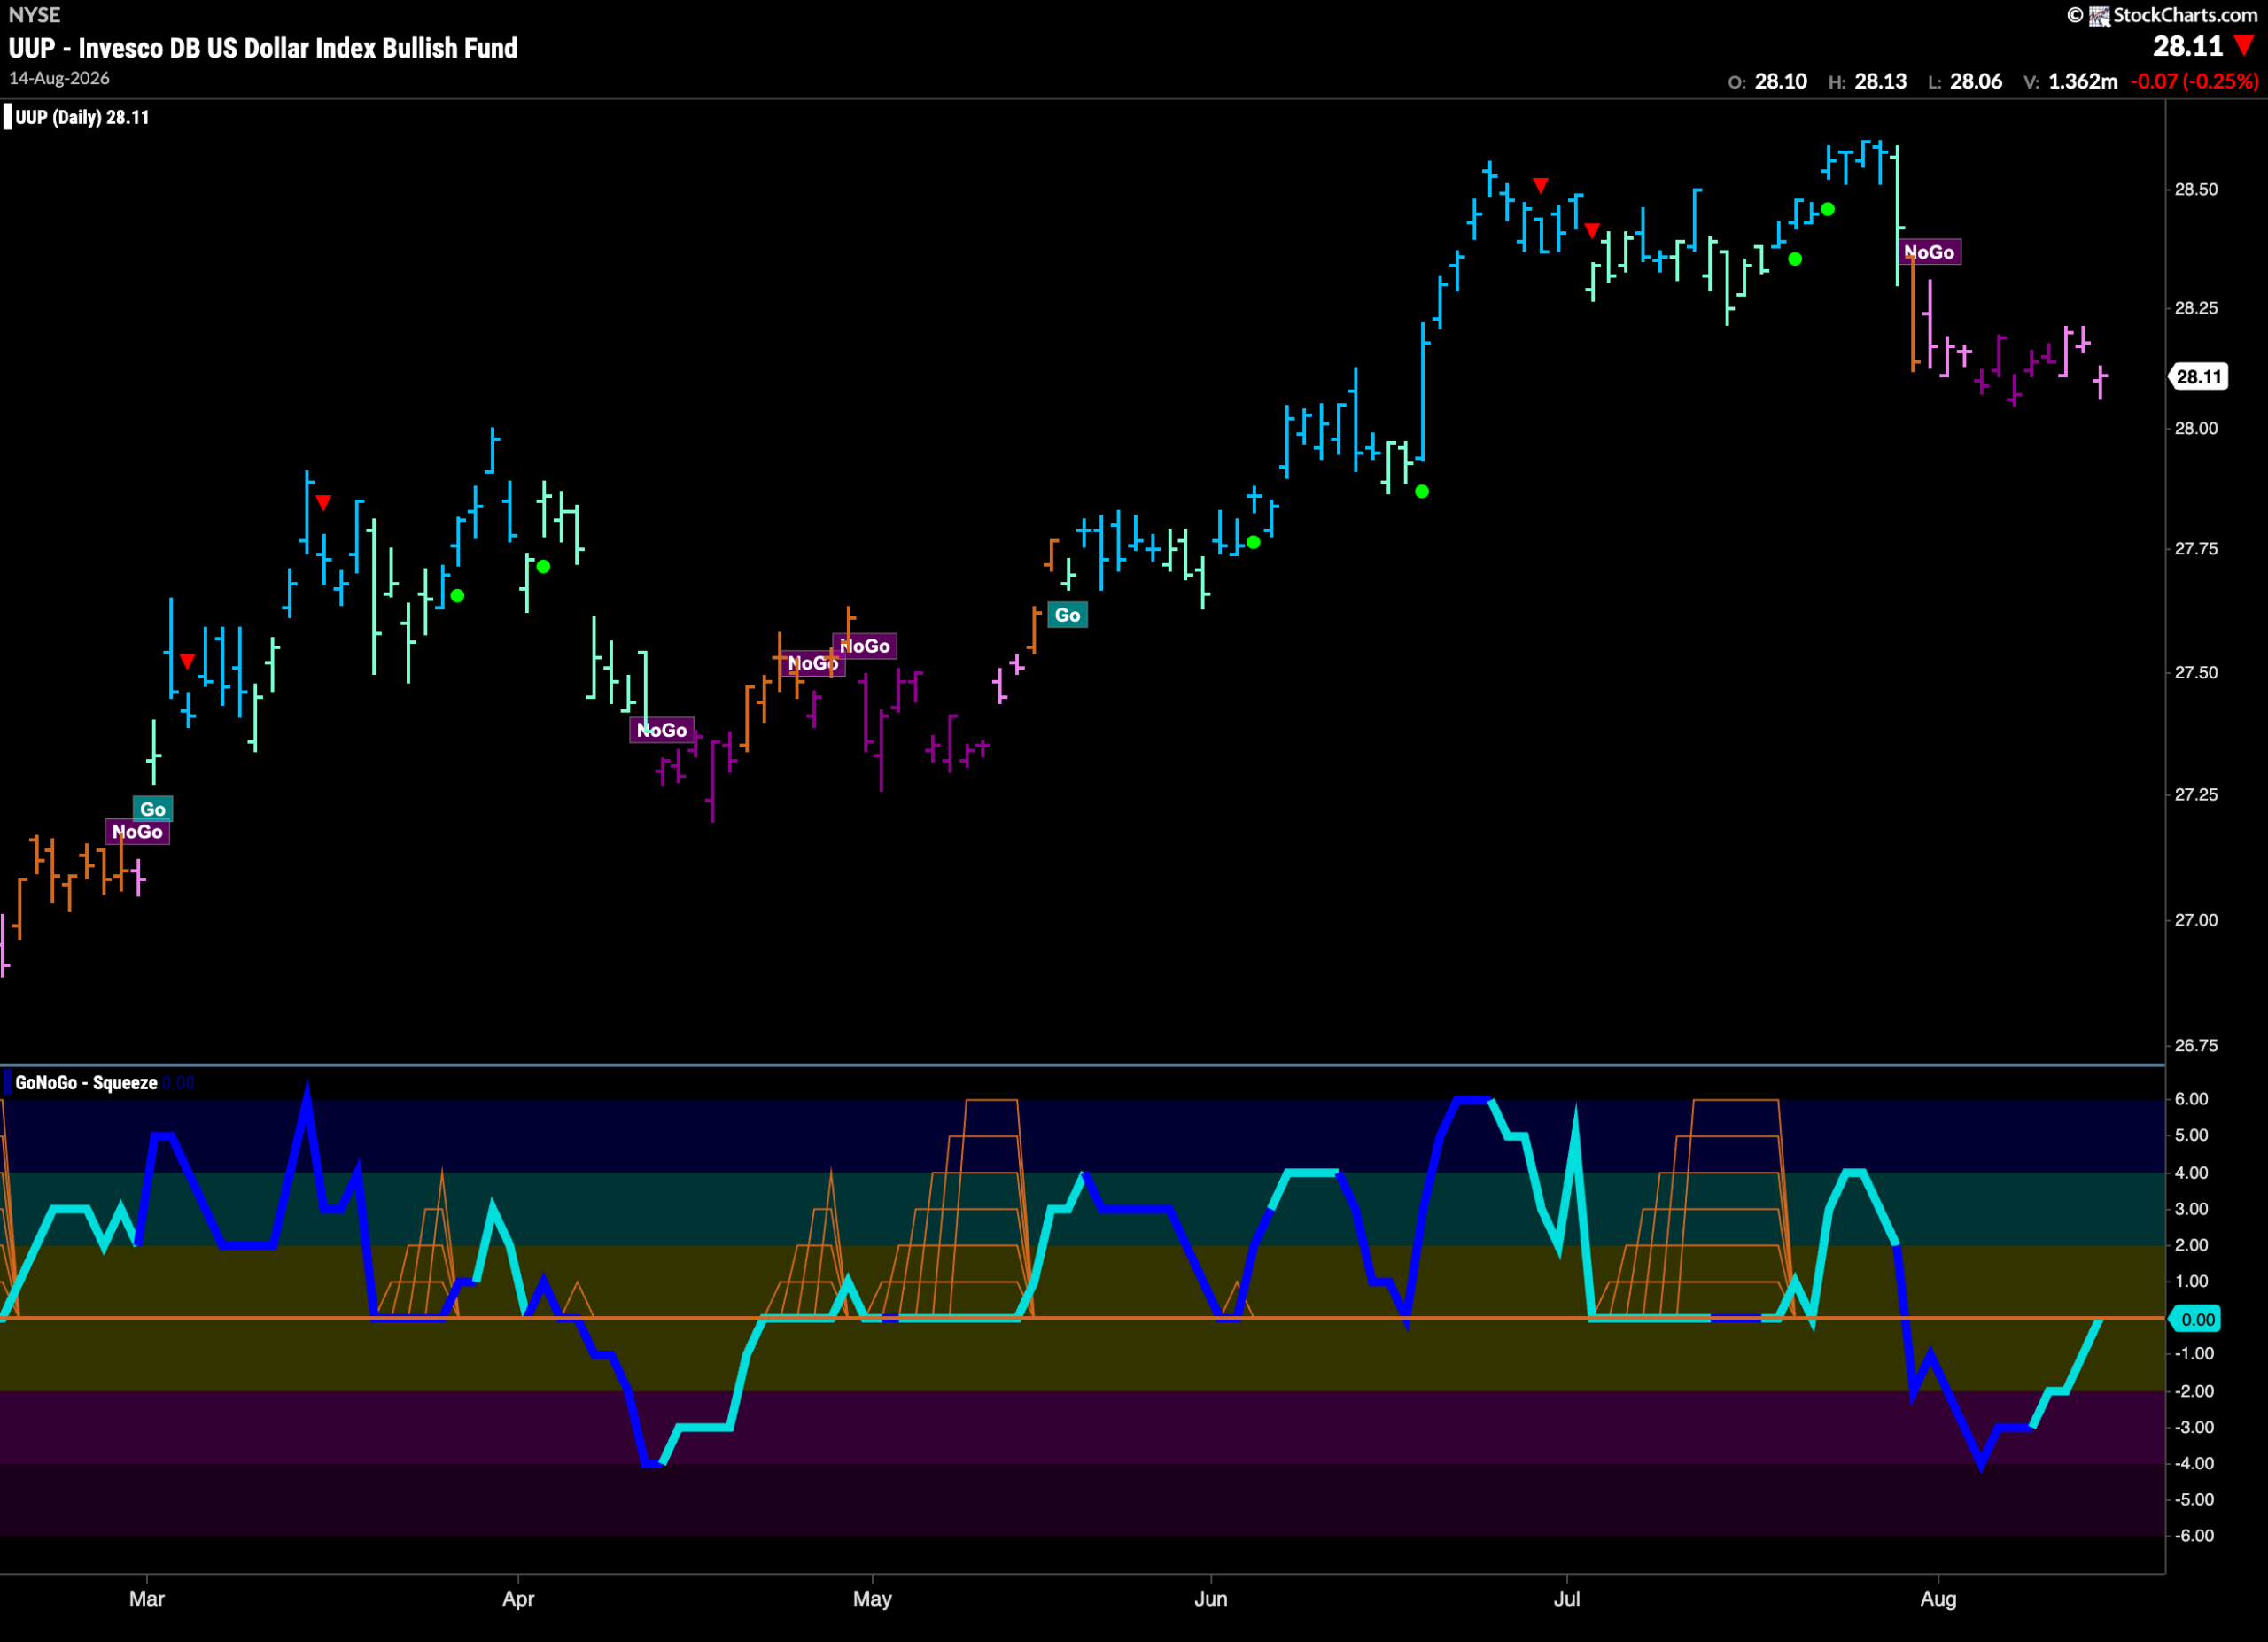The height and width of the screenshot is (1642, 2268).
Task: Click the NYSE exchange label
Action: [34, 15]
